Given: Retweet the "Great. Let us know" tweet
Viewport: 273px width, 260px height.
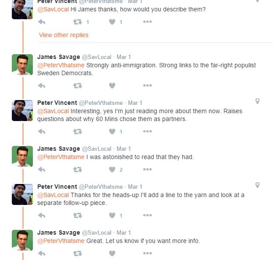Looking at the screenshot, I should coord(77,253).
